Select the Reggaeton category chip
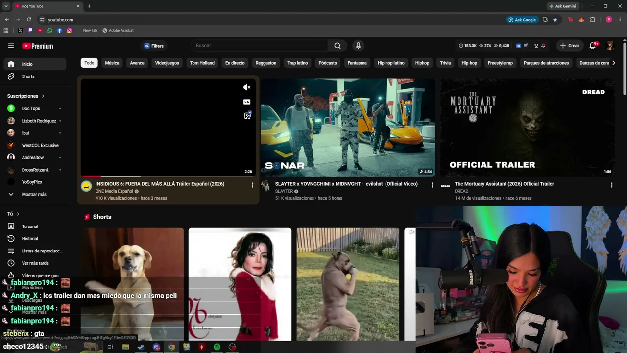 [x=266, y=63]
